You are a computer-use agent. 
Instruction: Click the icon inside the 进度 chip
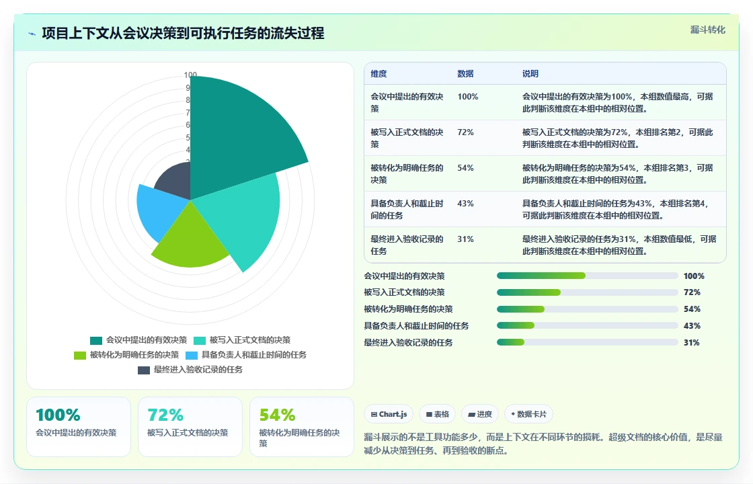471,414
